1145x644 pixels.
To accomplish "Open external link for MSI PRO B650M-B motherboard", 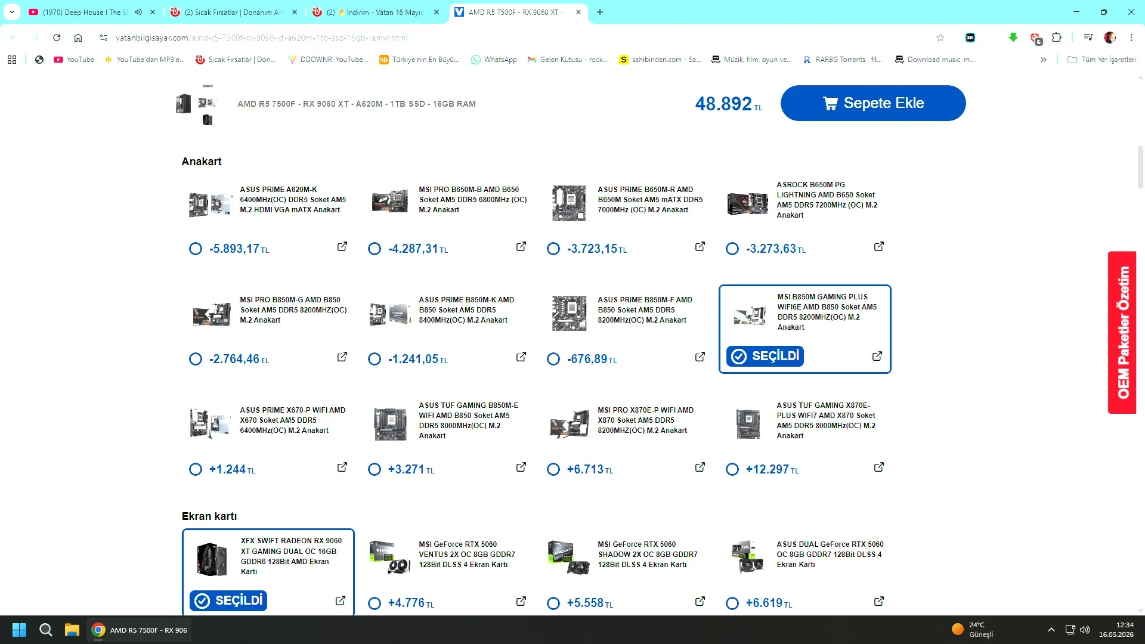I will 521,246.
